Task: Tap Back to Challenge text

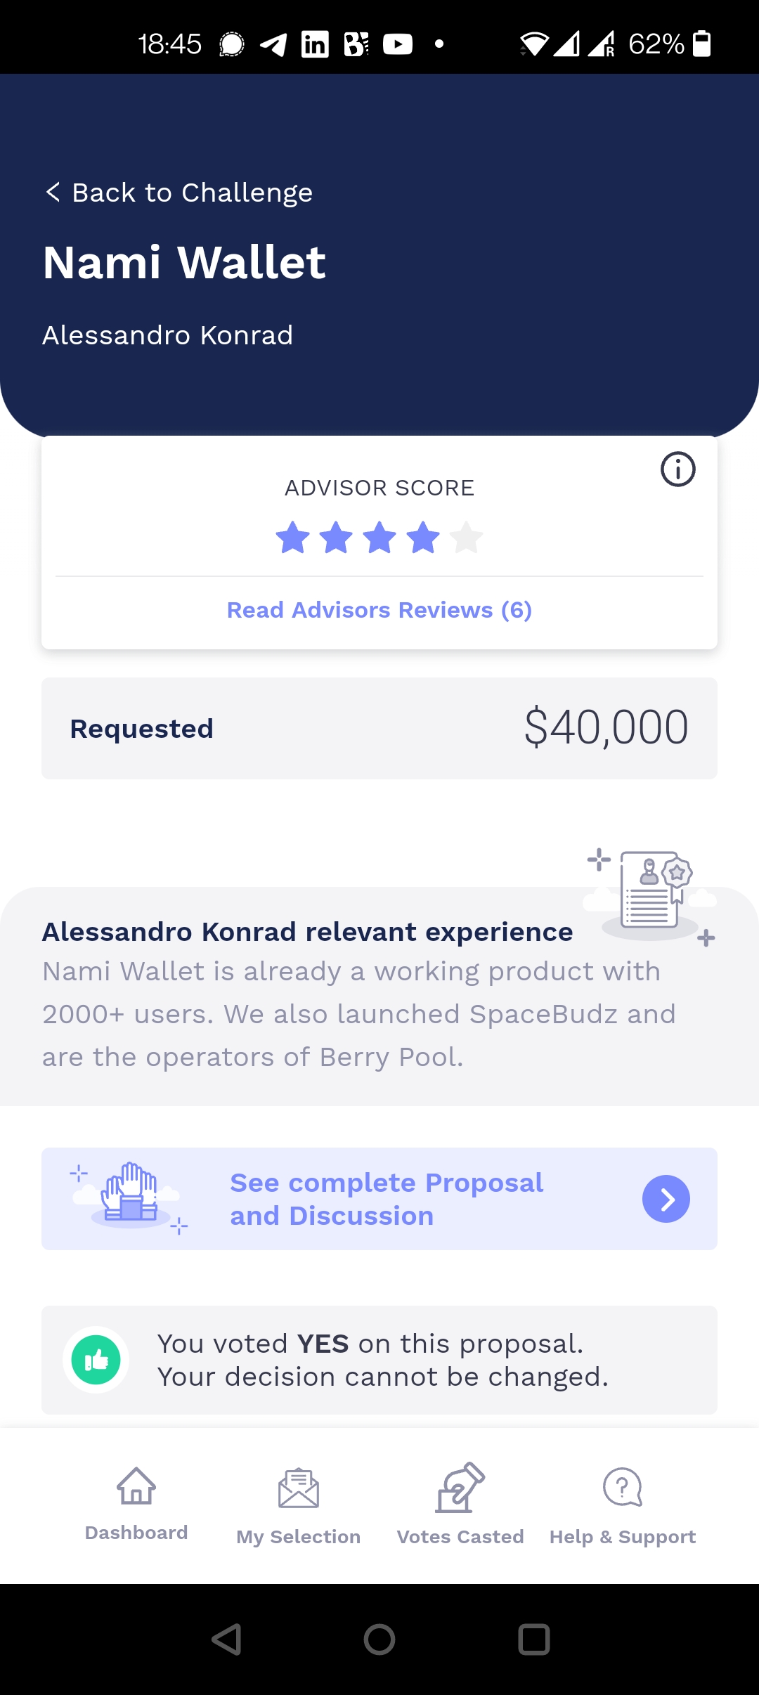Action: click(192, 193)
